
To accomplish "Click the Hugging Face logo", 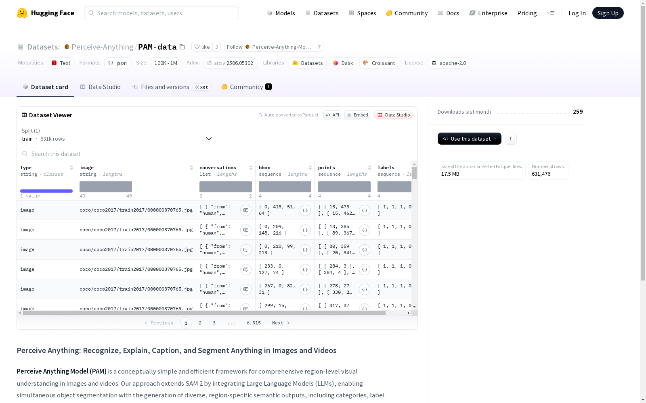I will [46, 13].
